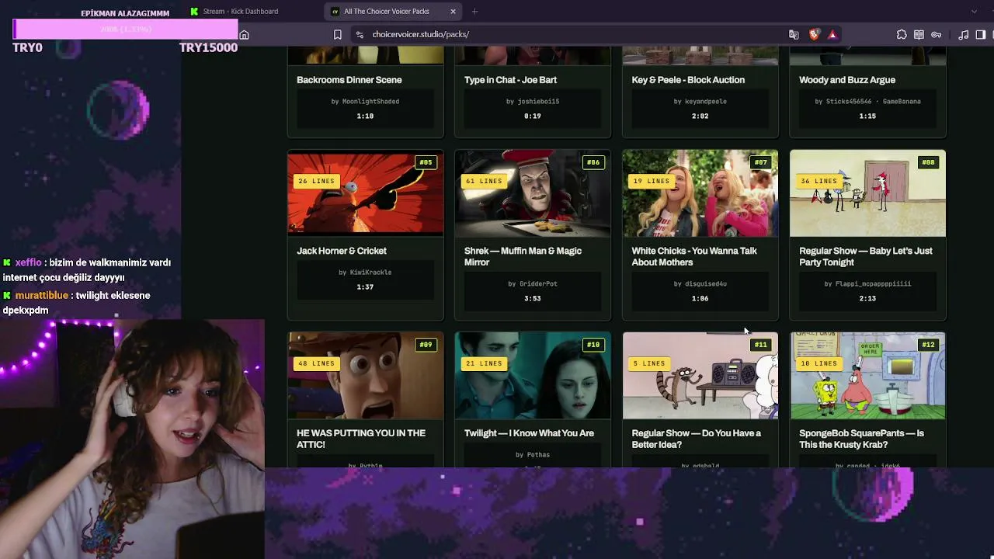Click author name keyandpeele
The height and width of the screenshot is (559, 994).
pyautogui.click(x=706, y=101)
